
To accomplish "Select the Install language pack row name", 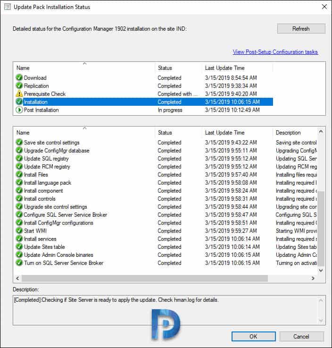I will [48, 183].
